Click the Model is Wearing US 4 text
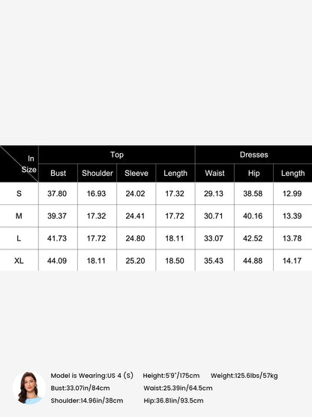The height and width of the screenshot is (417, 312). click(x=91, y=376)
